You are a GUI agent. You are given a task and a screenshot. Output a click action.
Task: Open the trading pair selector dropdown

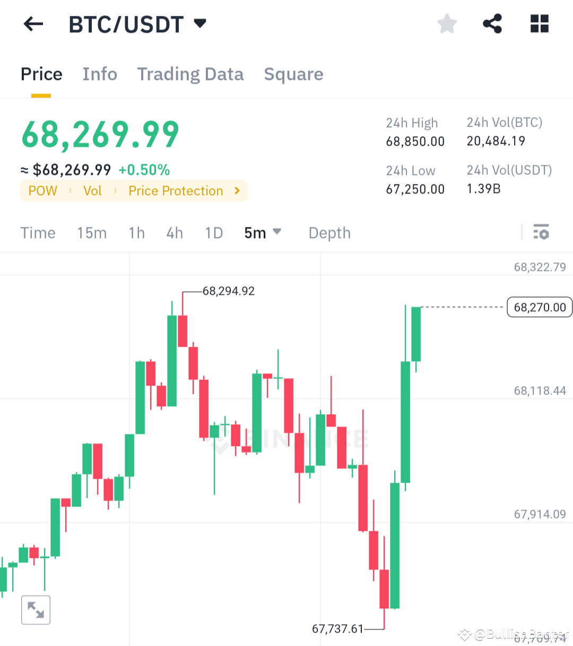pyautogui.click(x=199, y=23)
